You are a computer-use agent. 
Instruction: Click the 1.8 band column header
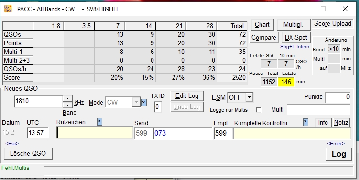click(48, 26)
